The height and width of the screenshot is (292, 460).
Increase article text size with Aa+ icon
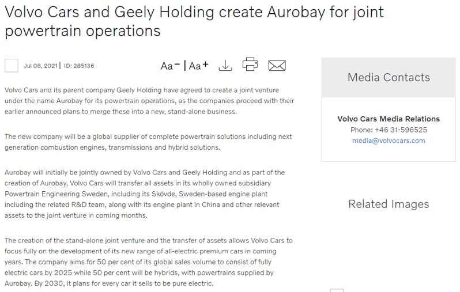199,66
